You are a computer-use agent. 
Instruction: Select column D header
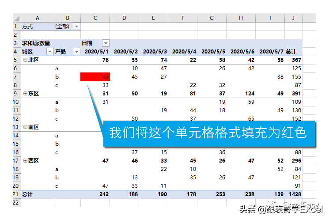[124, 18]
